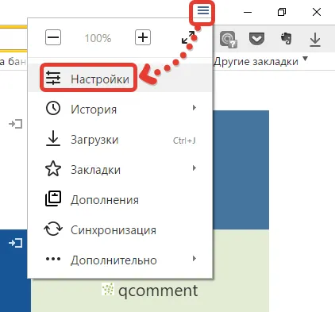Click the Синхронизация sync arrows icon

(x=53, y=229)
